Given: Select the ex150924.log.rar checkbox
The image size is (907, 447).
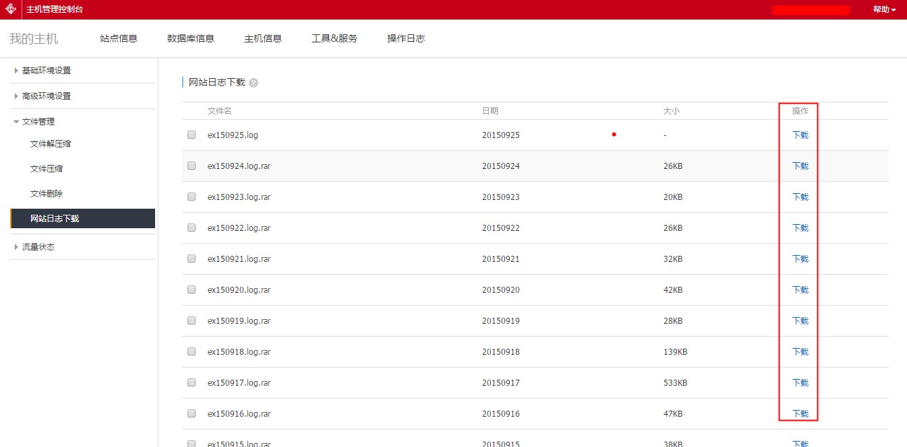Looking at the screenshot, I should point(192,166).
